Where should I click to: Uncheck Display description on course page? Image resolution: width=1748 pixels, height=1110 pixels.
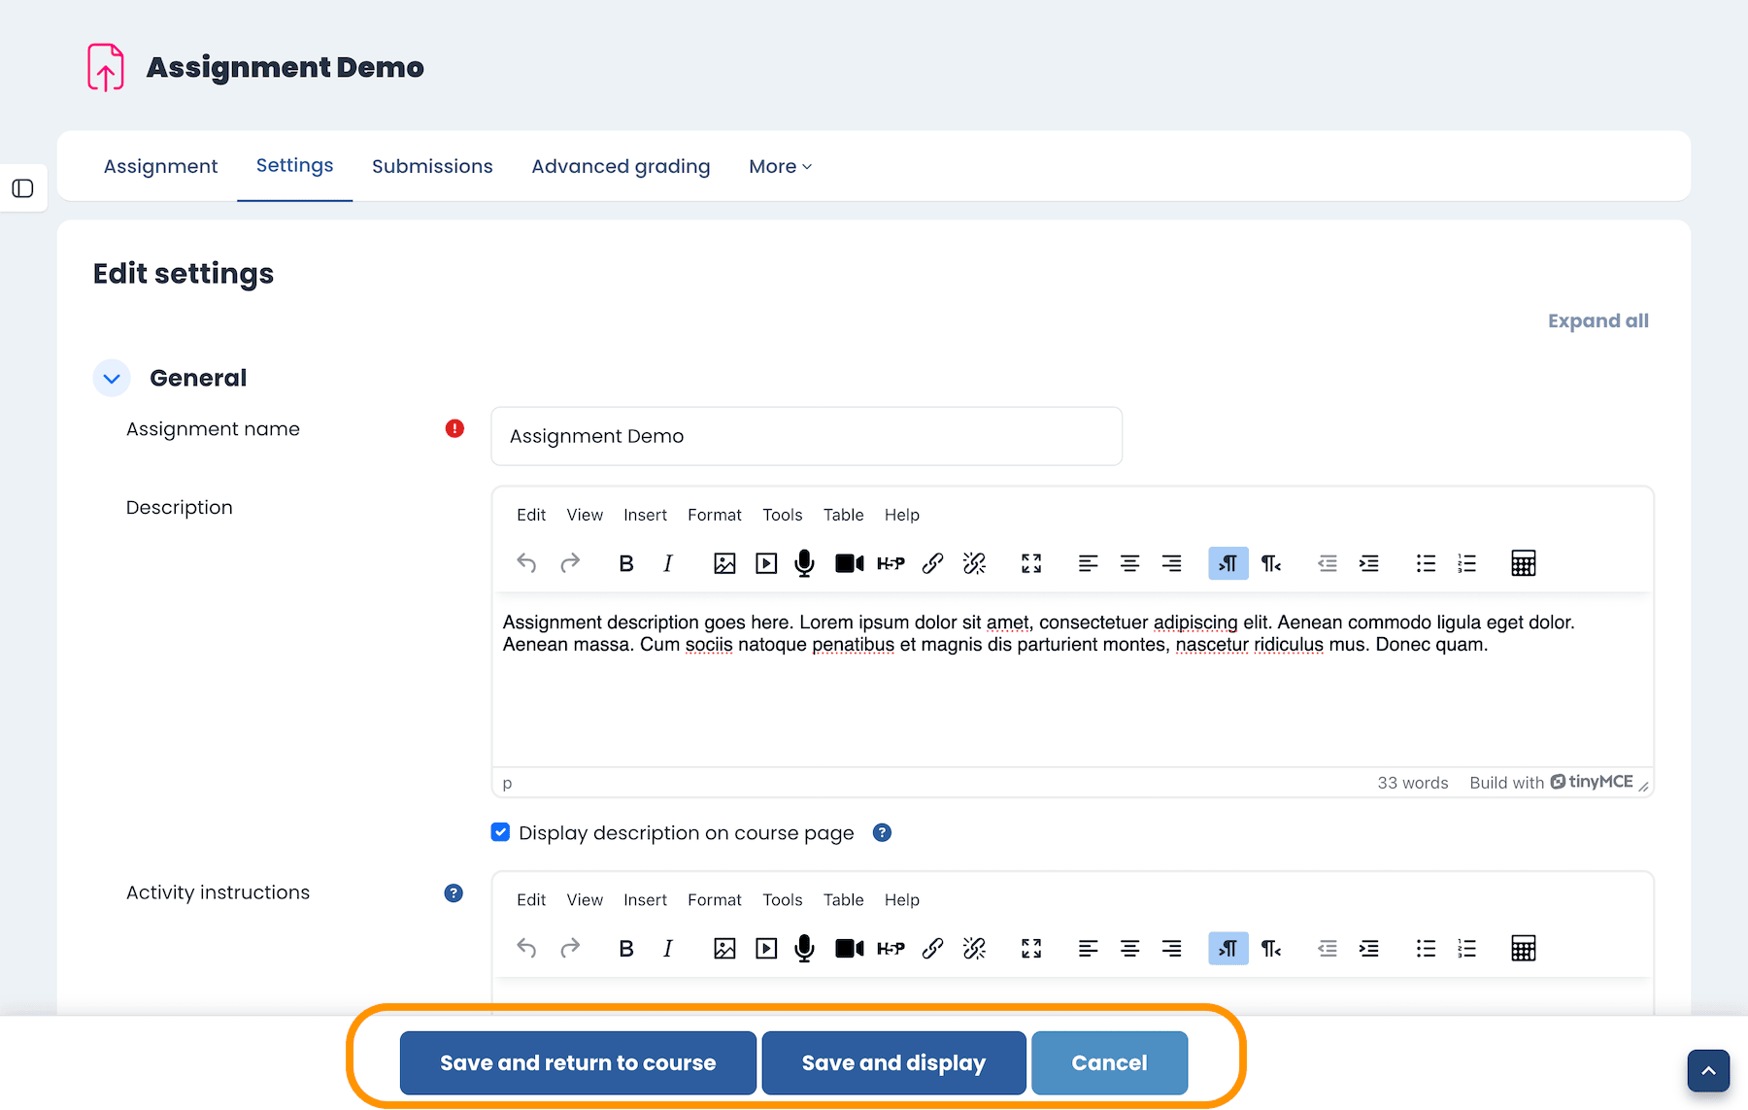(x=500, y=832)
